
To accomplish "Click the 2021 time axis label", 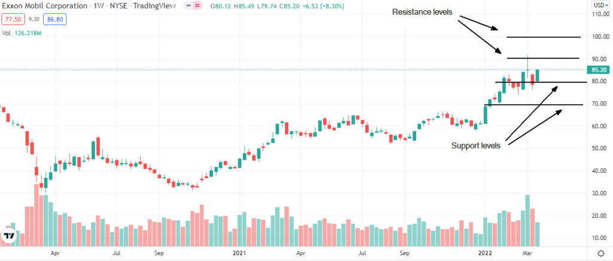I will [239, 253].
